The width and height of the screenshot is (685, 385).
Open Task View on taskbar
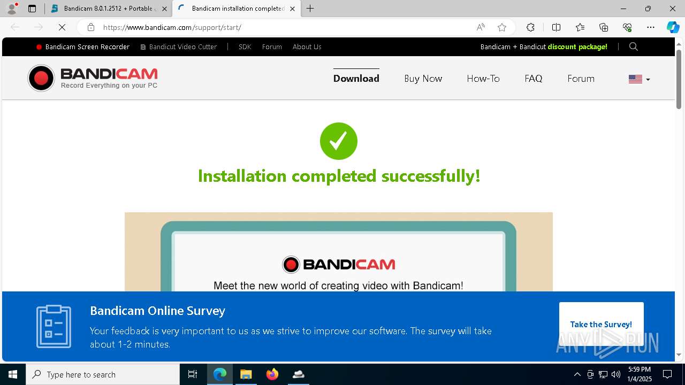point(193,374)
